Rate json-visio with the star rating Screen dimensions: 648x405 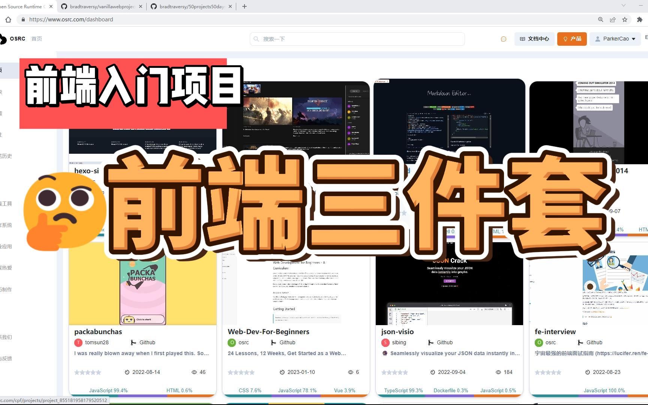[x=394, y=372]
